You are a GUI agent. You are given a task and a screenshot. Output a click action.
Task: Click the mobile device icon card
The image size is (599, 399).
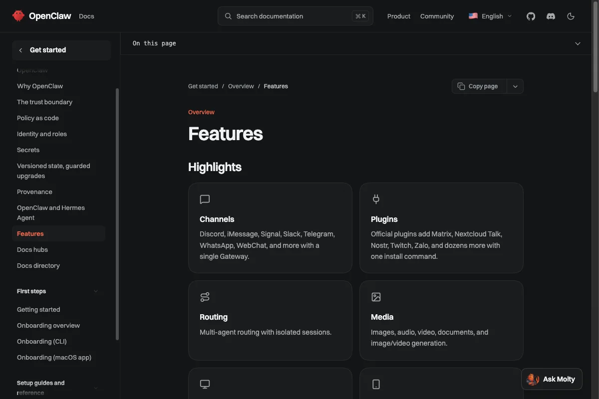click(376, 384)
